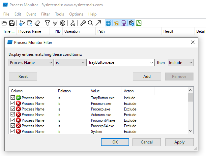This screenshot has height=156, width=206.
Task: Open the File menu
Action: click(x=6, y=14)
